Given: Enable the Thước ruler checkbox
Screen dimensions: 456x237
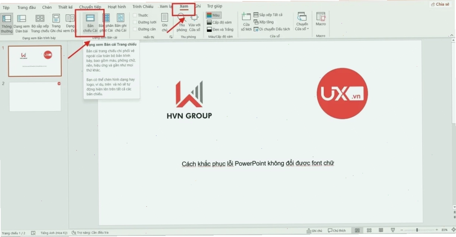Looking at the screenshot, I should [135, 15].
